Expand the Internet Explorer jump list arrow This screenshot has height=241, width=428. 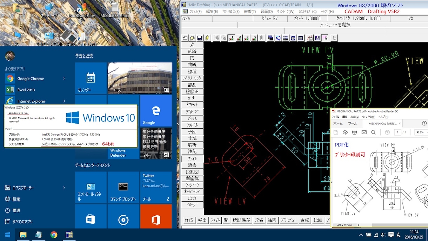[x=64, y=101]
